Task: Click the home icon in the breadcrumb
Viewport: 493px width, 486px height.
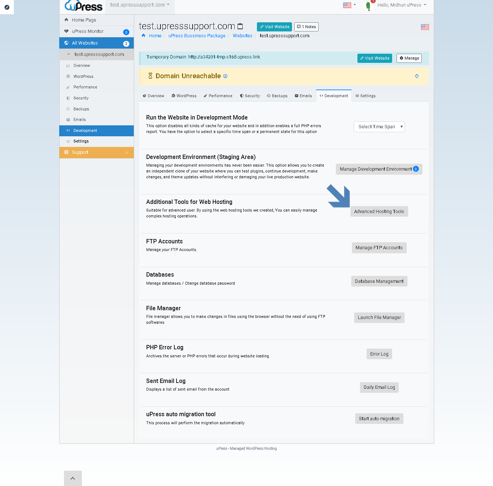Action: (144, 35)
